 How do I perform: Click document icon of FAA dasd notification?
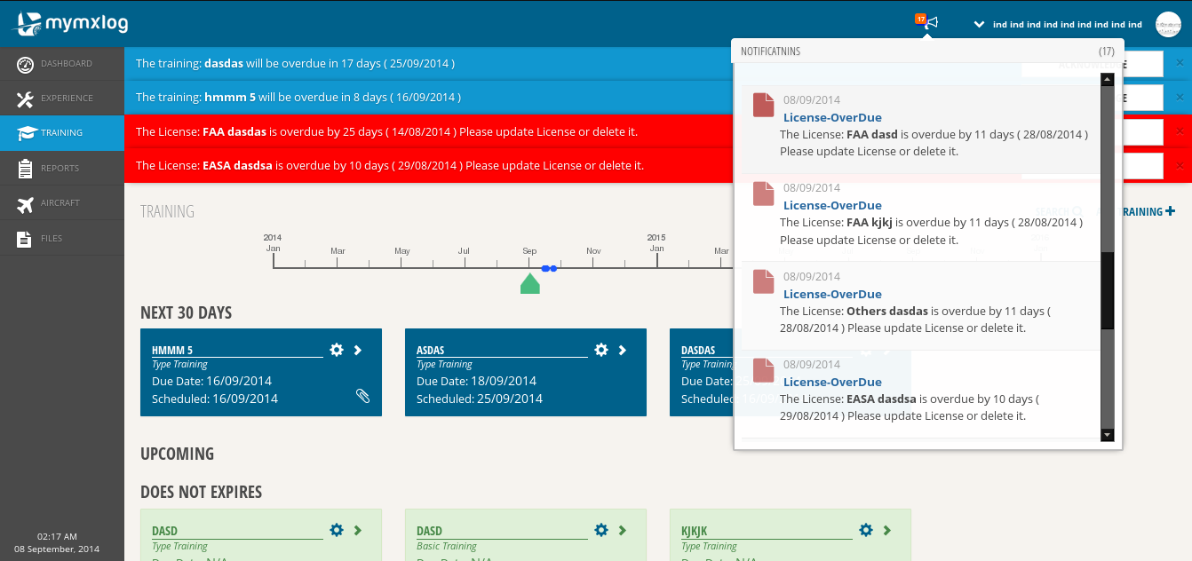(x=763, y=105)
